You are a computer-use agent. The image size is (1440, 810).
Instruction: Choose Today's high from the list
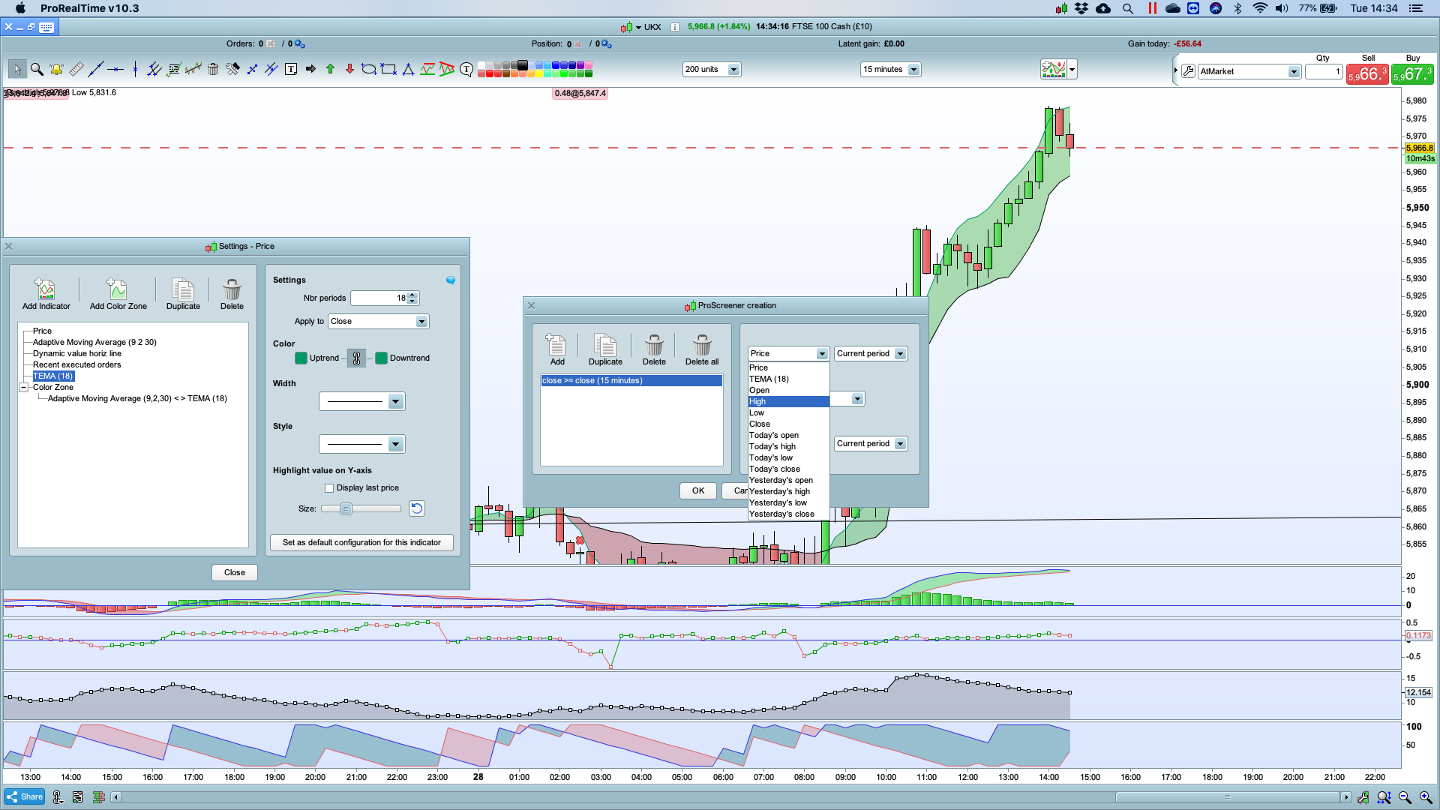coord(772,447)
